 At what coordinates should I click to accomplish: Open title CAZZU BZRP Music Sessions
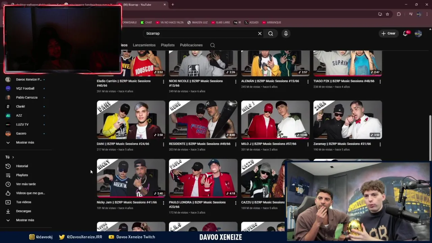click(263, 202)
